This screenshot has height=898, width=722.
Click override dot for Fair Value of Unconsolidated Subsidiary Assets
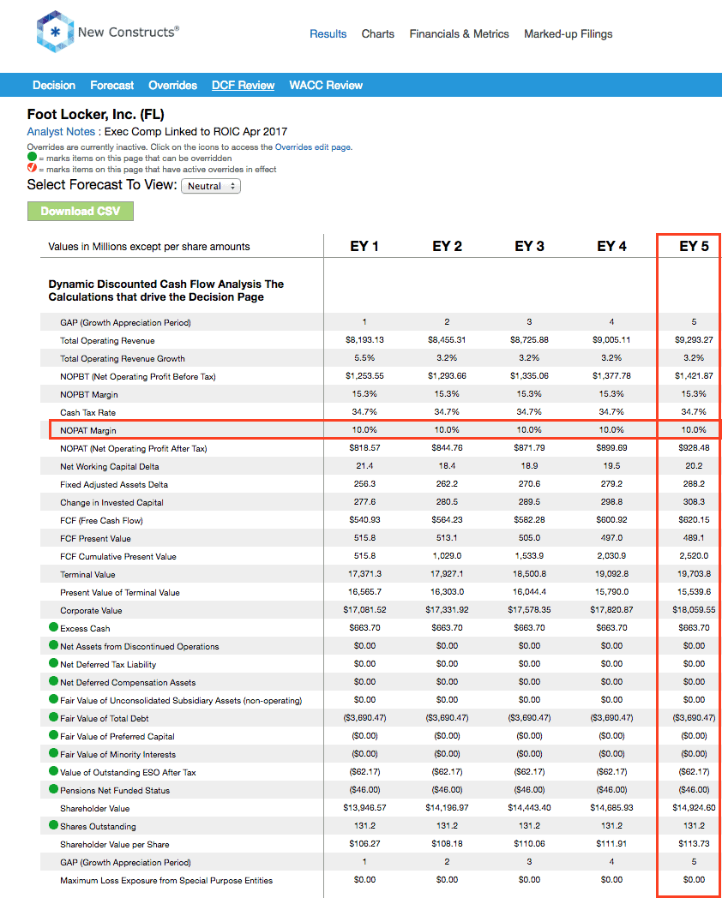point(54,700)
